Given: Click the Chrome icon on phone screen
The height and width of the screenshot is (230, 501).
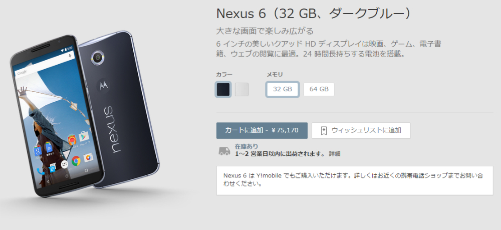Looking at the screenshot, I should [76, 160].
